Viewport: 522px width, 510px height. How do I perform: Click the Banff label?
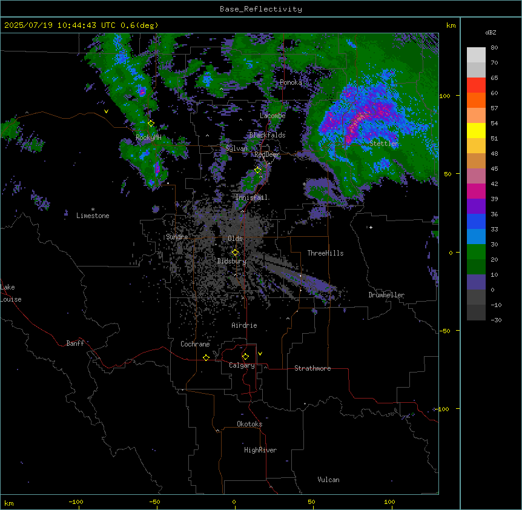75,343
